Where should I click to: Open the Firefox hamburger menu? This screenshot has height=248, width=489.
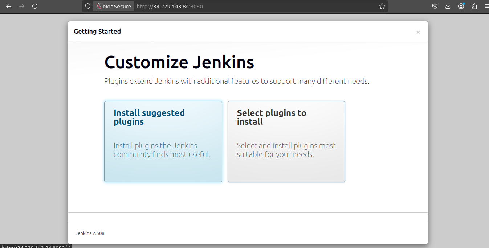pyautogui.click(x=486, y=6)
